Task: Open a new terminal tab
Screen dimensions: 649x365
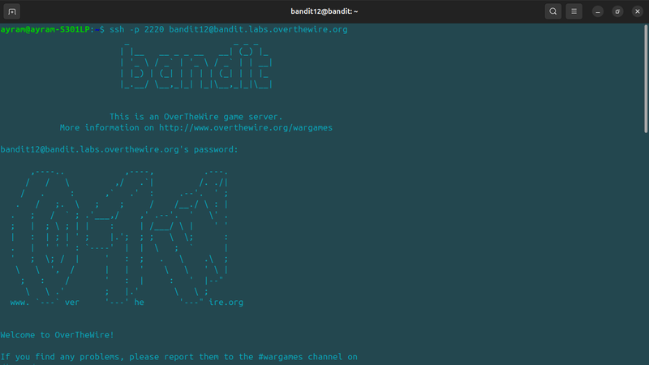Action: (x=15, y=11)
